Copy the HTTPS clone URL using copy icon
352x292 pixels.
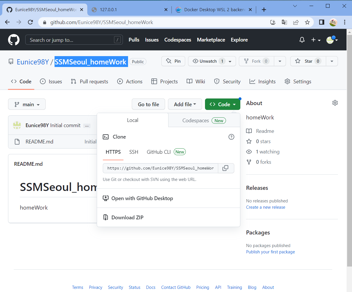[226, 168]
